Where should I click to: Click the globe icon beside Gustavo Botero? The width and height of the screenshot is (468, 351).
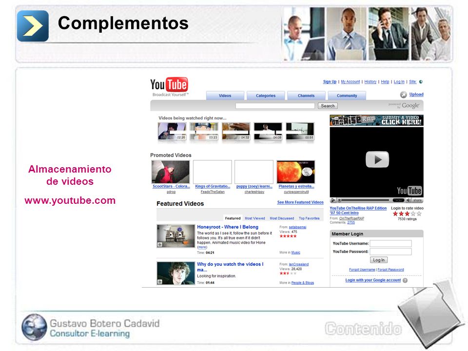[34, 328]
